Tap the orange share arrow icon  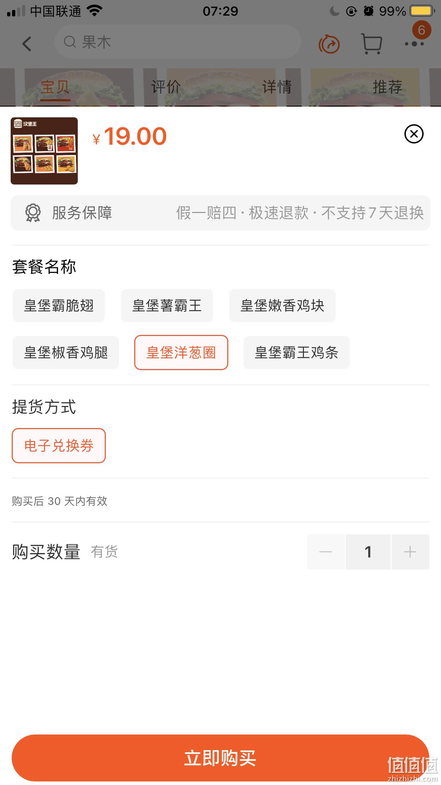coord(329,44)
